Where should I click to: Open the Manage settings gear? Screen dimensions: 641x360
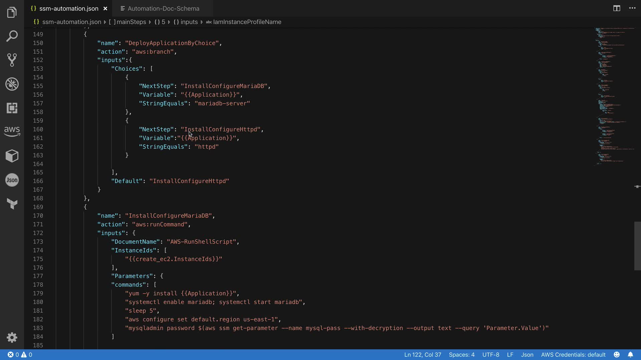click(x=12, y=337)
